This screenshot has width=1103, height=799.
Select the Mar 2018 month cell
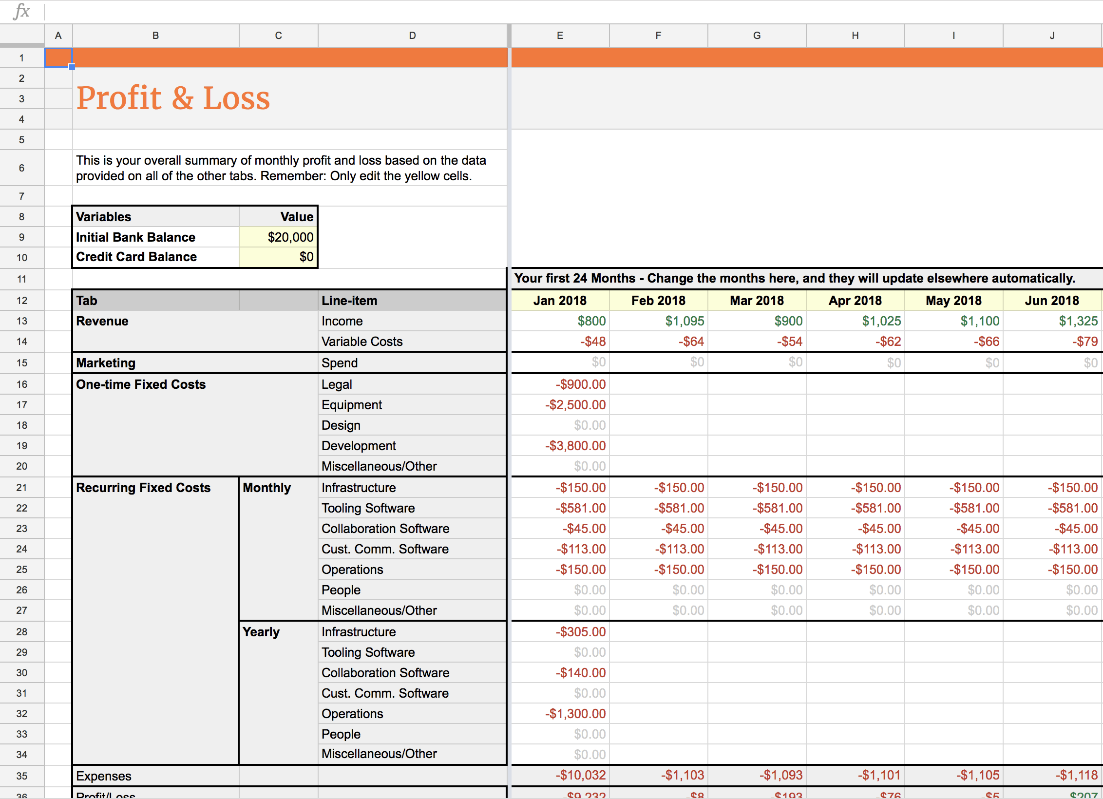(x=757, y=301)
